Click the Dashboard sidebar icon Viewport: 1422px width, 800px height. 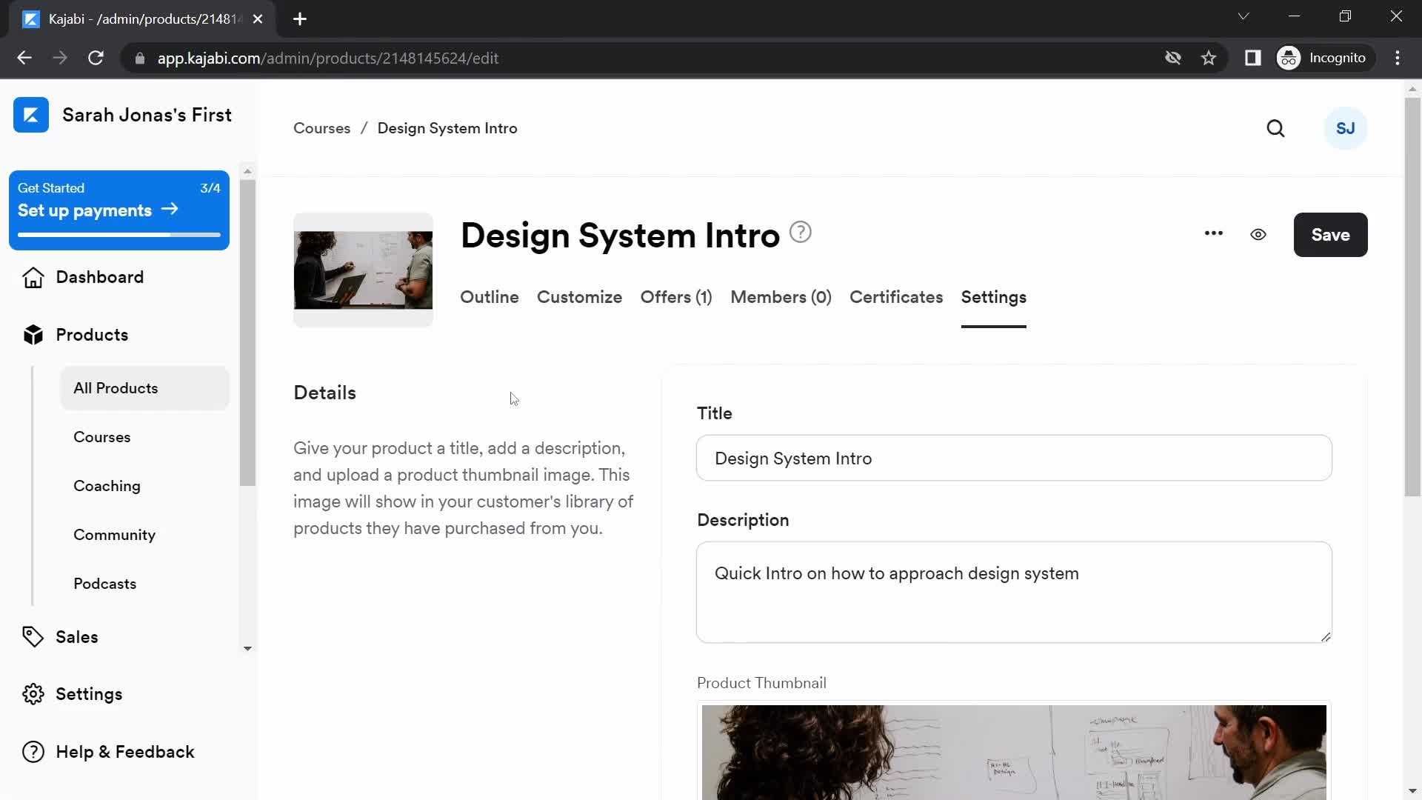[x=31, y=276]
